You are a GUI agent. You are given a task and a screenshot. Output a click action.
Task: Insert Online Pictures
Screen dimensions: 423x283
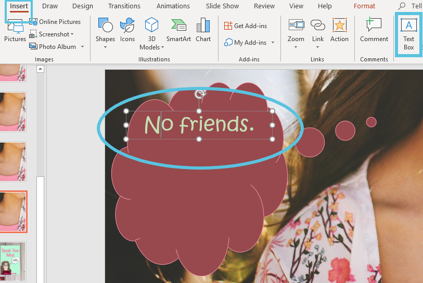click(55, 22)
